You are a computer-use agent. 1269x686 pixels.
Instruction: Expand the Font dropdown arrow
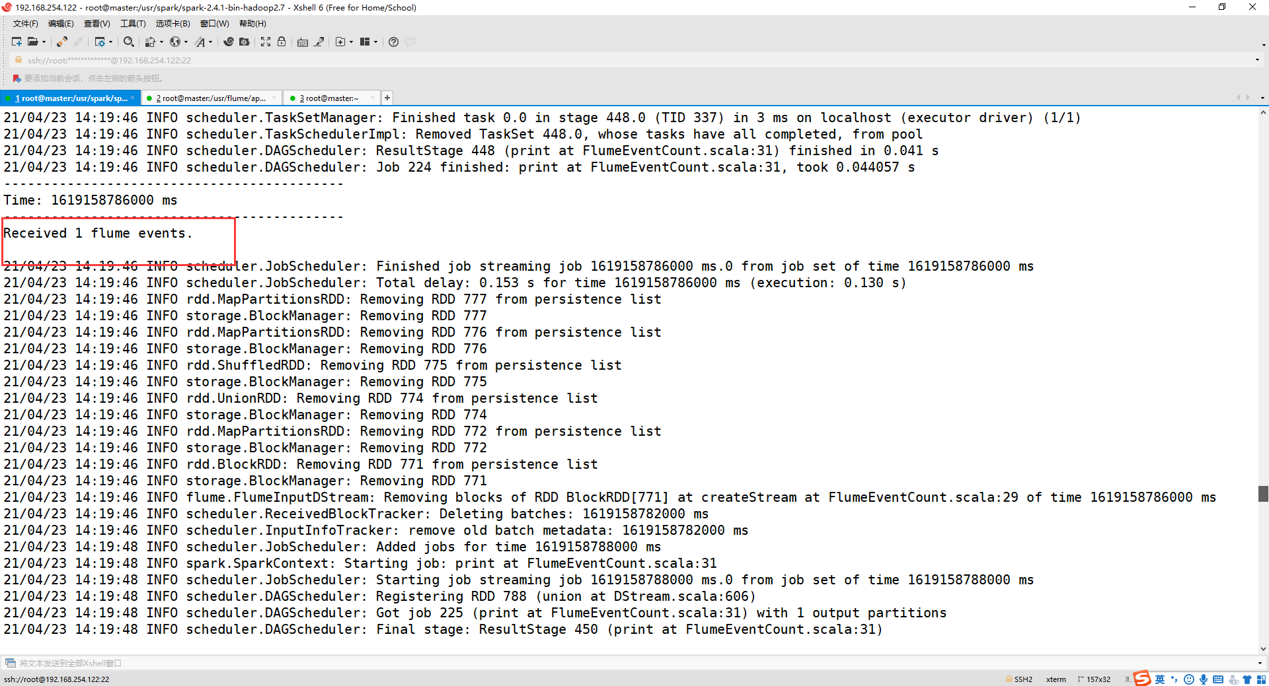[210, 42]
